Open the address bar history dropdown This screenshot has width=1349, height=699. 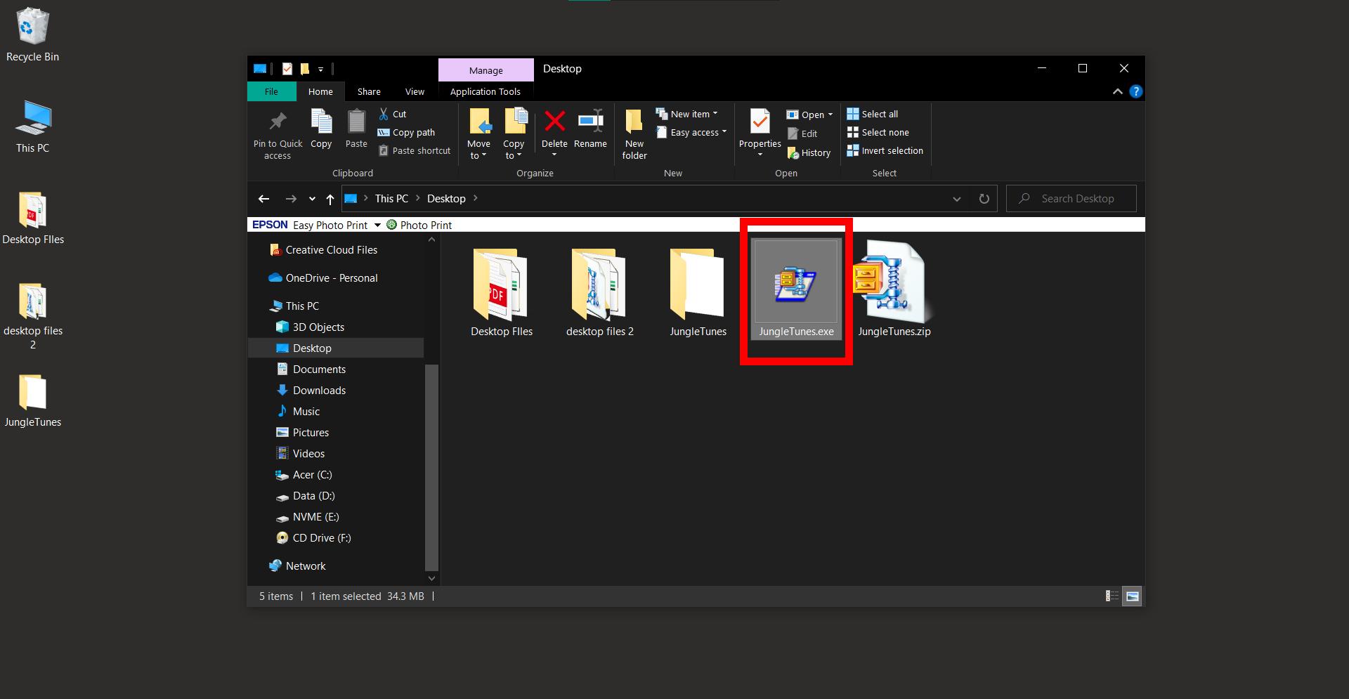point(956,199)
